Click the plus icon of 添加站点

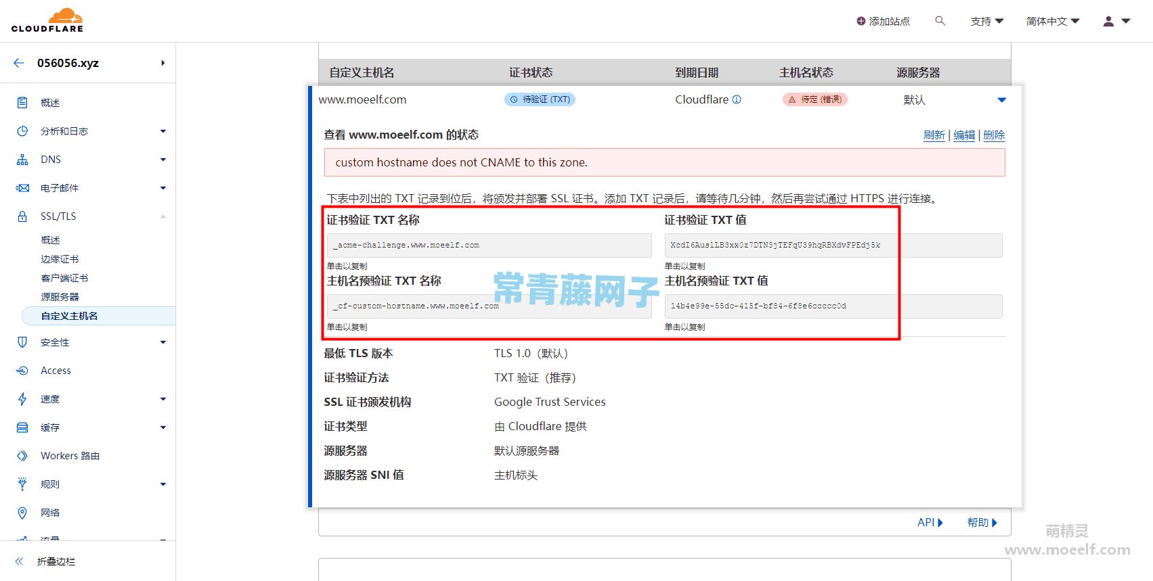861,21
